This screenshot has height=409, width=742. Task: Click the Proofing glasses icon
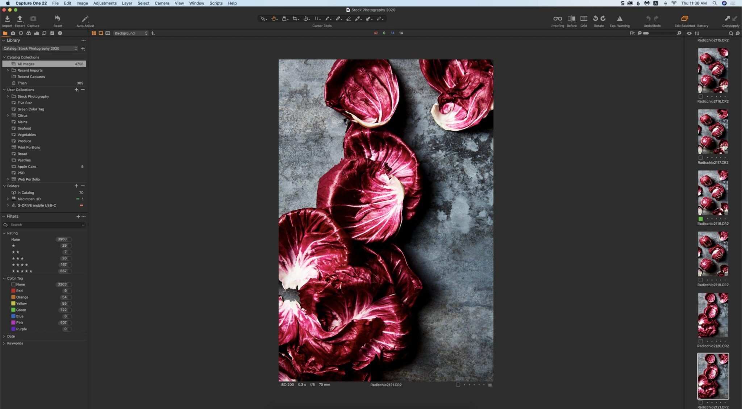tap(557, 18)
